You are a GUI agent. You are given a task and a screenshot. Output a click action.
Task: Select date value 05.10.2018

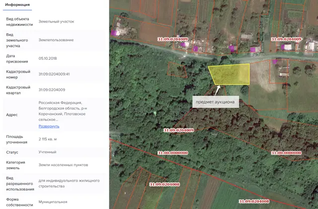[x=48, y=59]
